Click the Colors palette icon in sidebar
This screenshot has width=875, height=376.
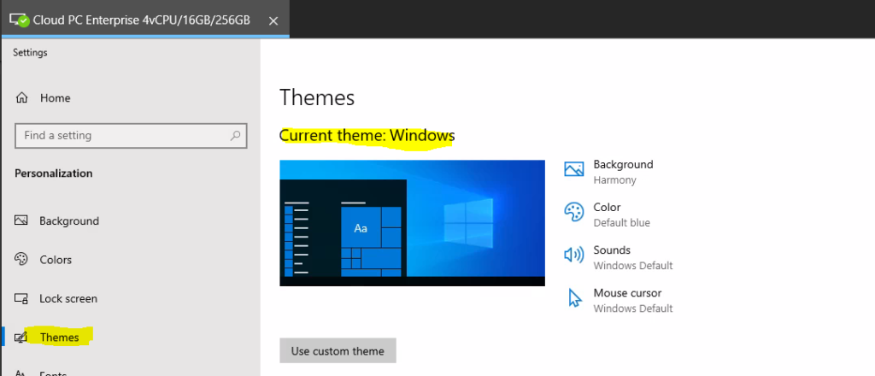(21, 260)
